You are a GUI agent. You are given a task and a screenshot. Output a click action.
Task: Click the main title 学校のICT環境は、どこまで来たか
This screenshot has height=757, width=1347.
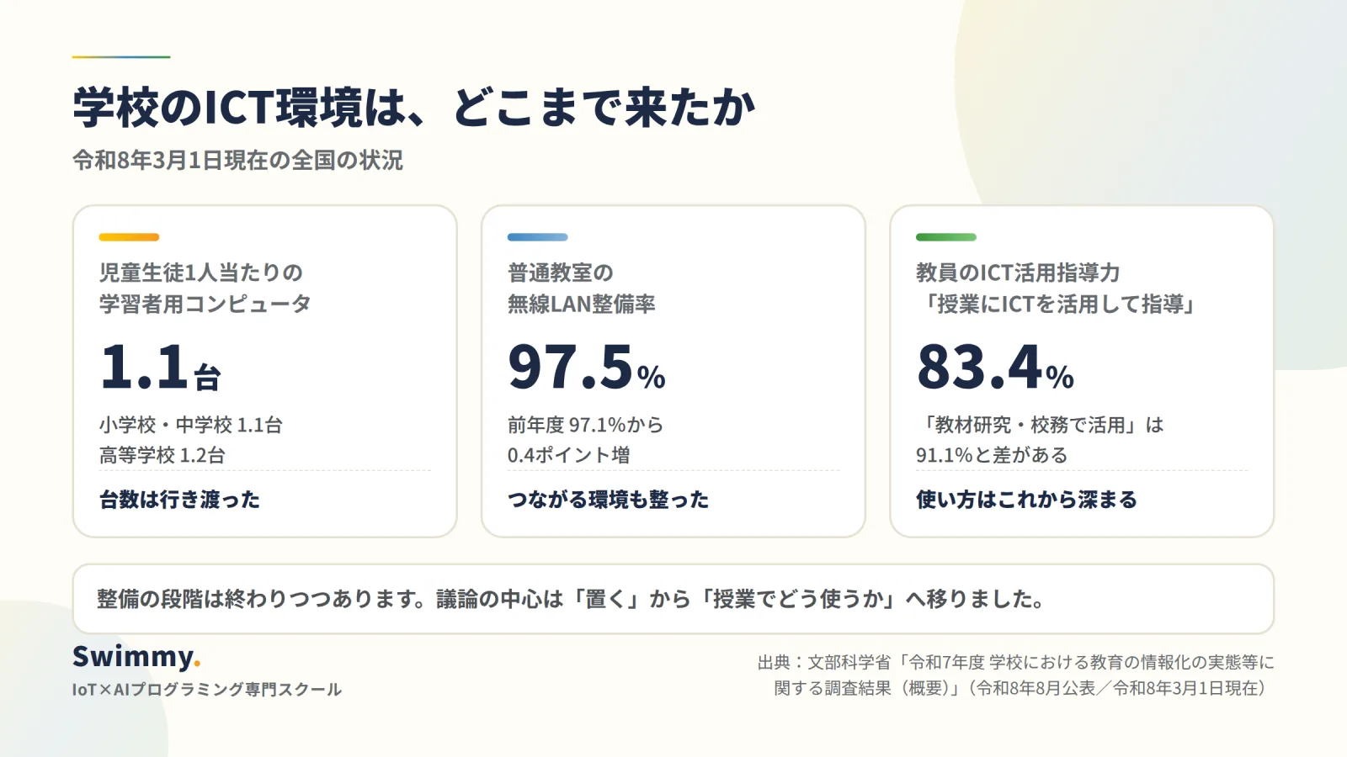click(414, 107)
